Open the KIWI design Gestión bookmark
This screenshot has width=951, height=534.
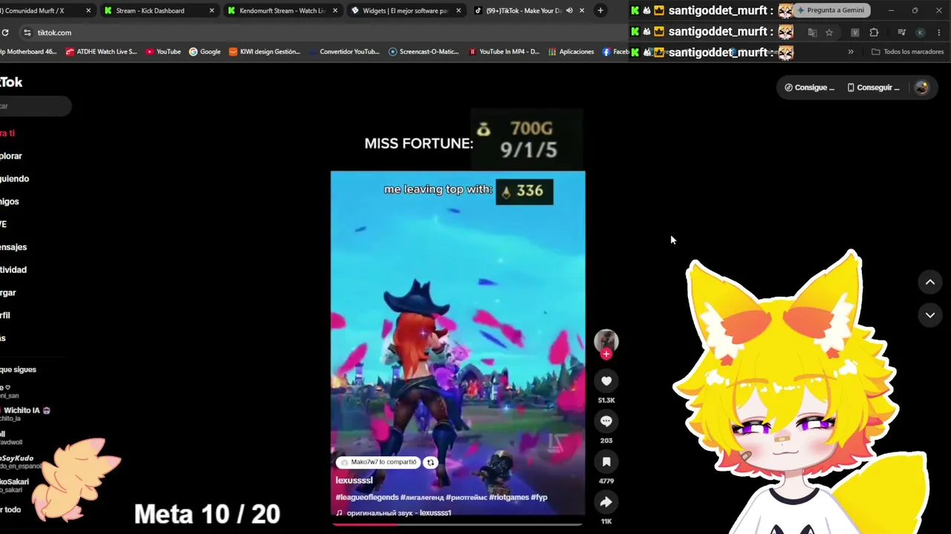coord(264,52)
